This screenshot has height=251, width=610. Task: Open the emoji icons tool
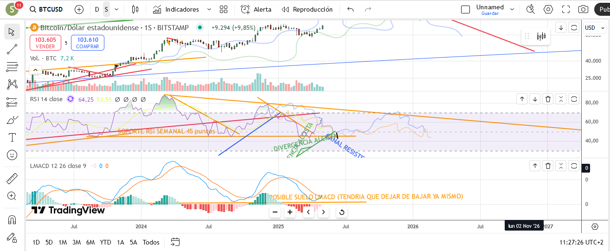point(12,155)
